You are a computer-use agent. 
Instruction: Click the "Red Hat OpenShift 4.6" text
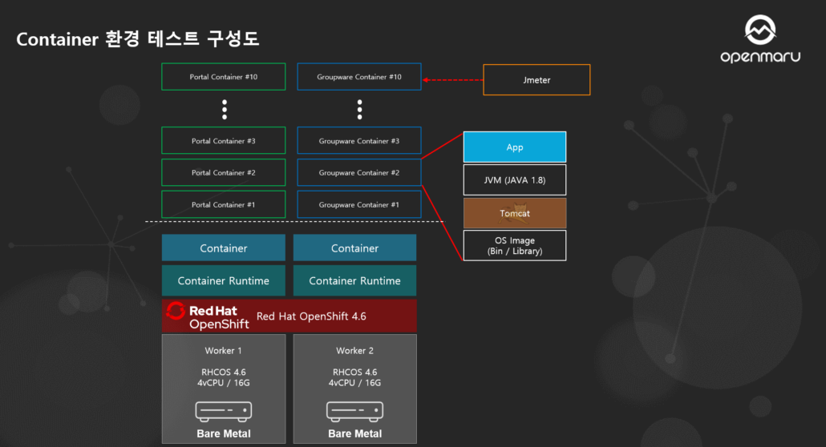(x=311, y=316)
